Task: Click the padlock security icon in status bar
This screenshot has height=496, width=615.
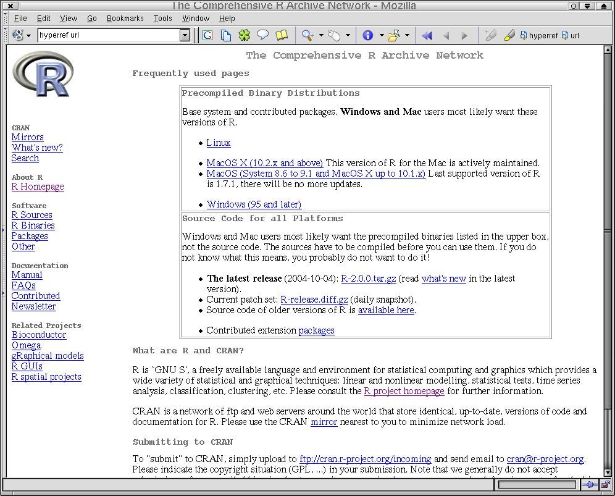Action: tap(605, 485)
